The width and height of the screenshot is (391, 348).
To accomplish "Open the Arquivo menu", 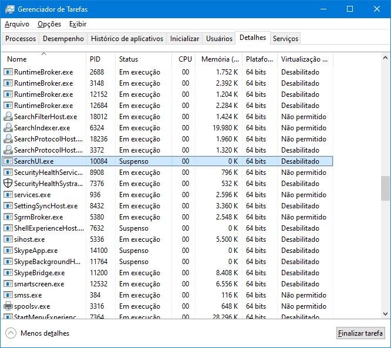I will click(17, 24).
